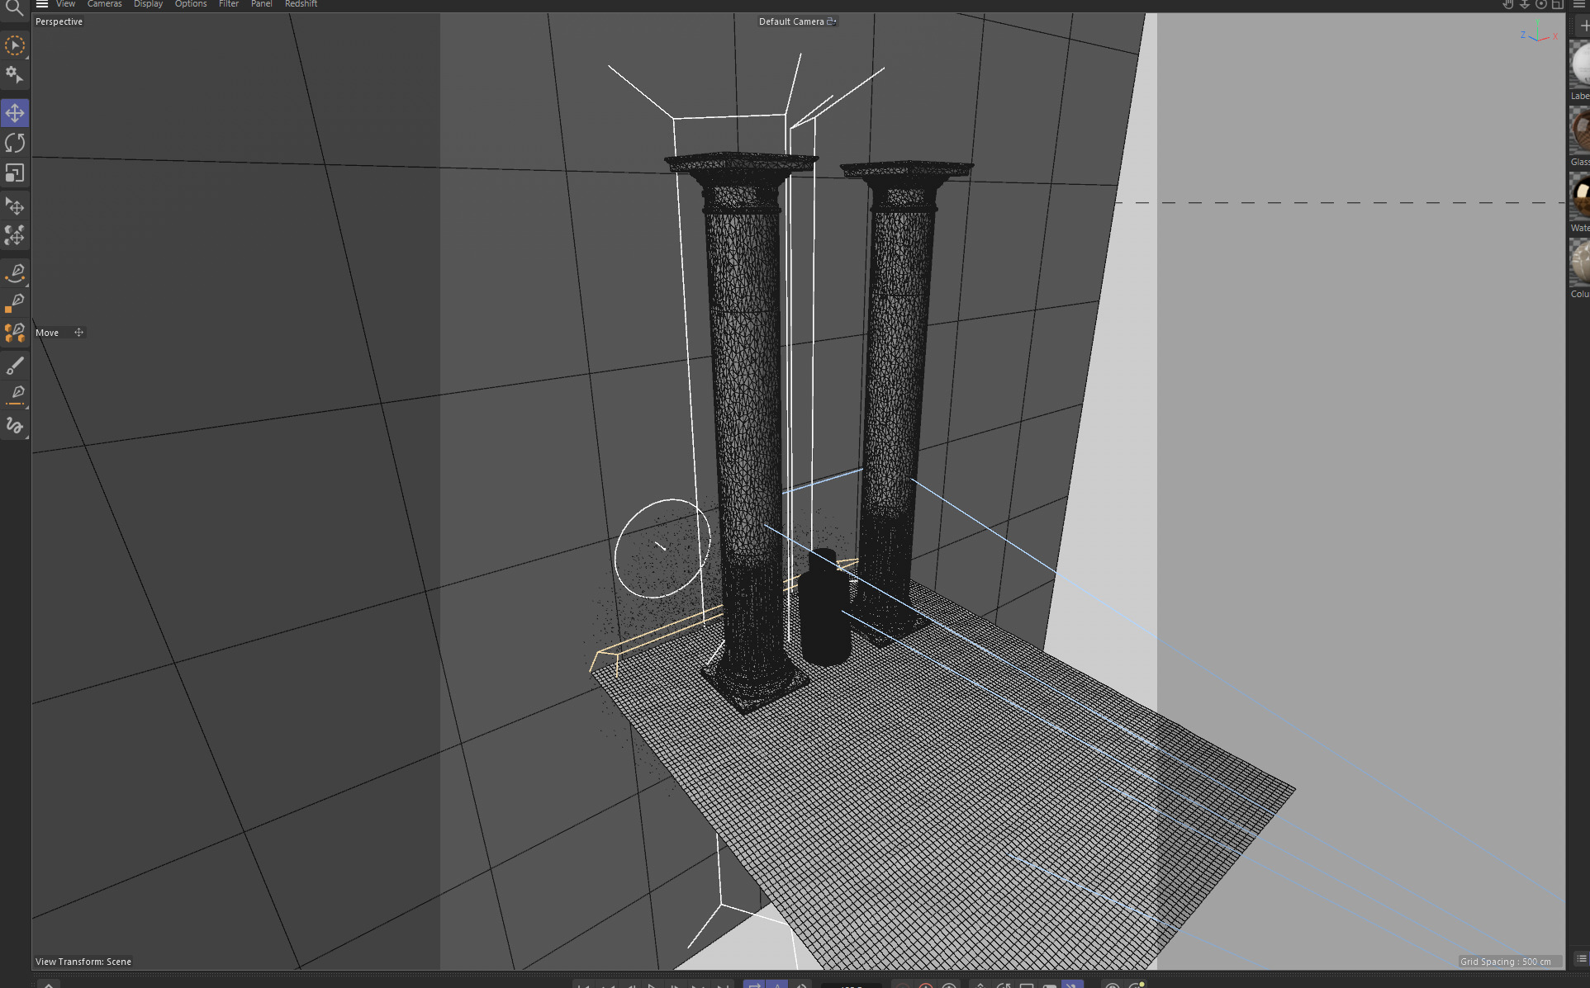Click the Default Camera label

point(790,21)
